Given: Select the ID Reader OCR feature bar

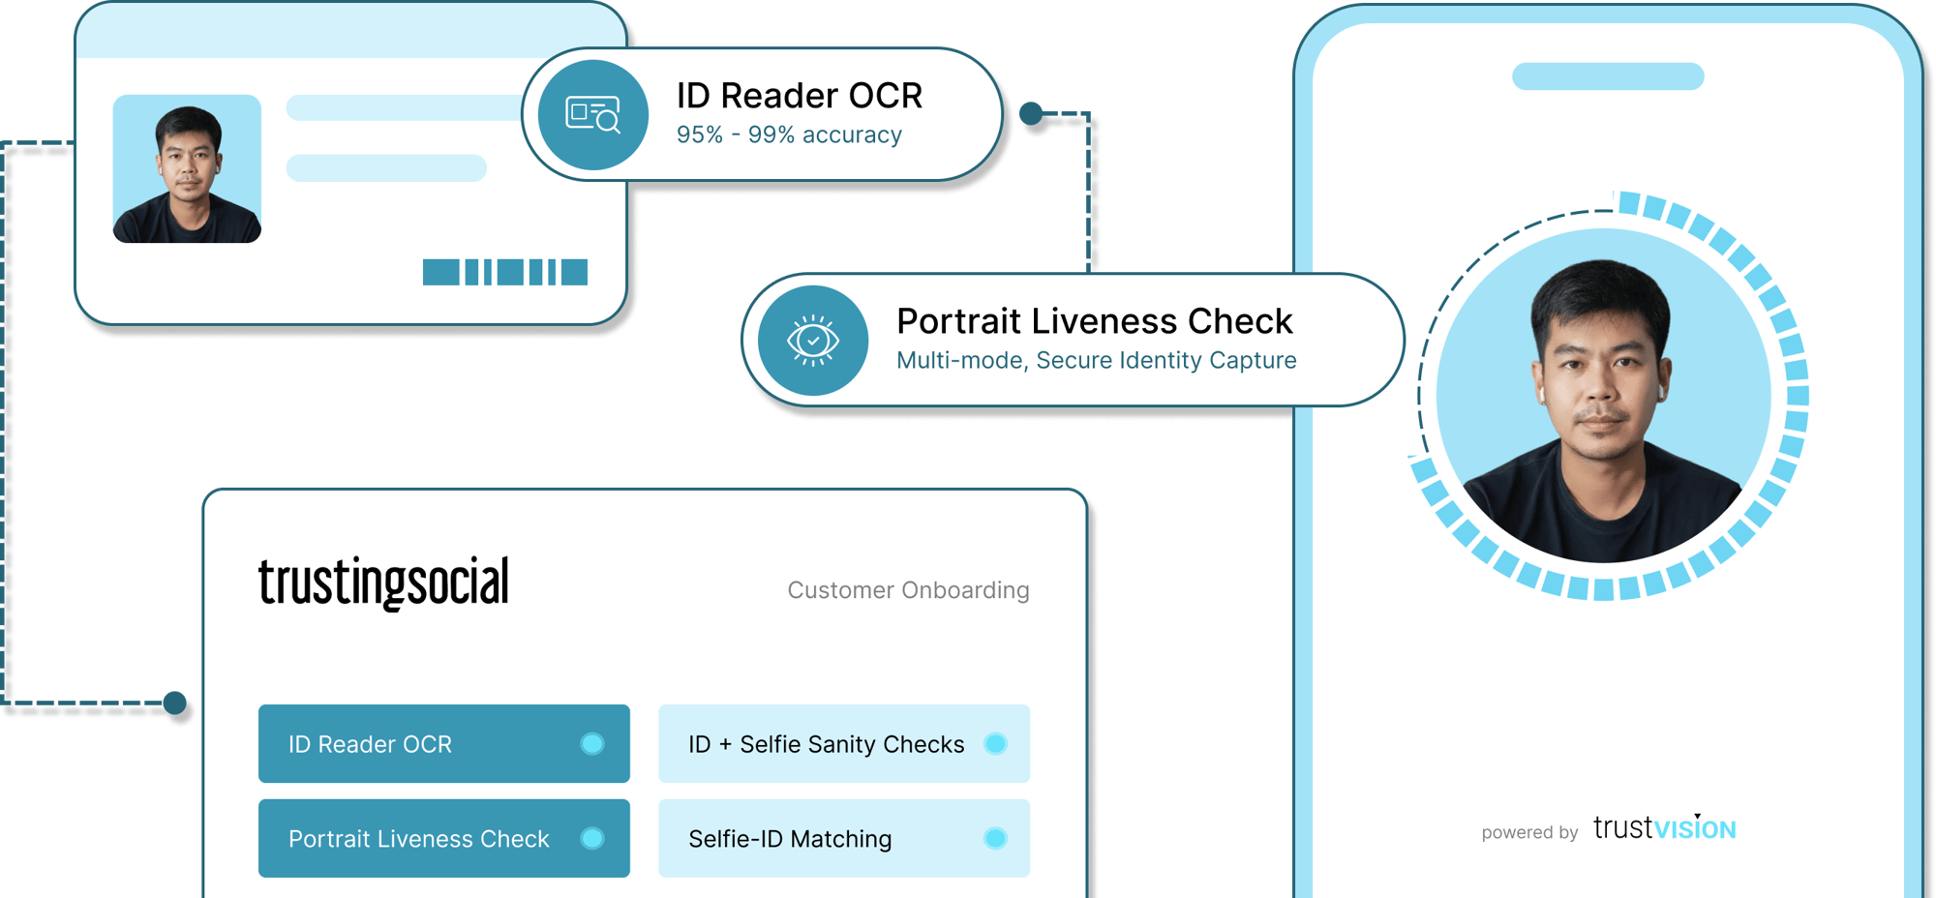Looking at the screenshot, I should (443, 744).
